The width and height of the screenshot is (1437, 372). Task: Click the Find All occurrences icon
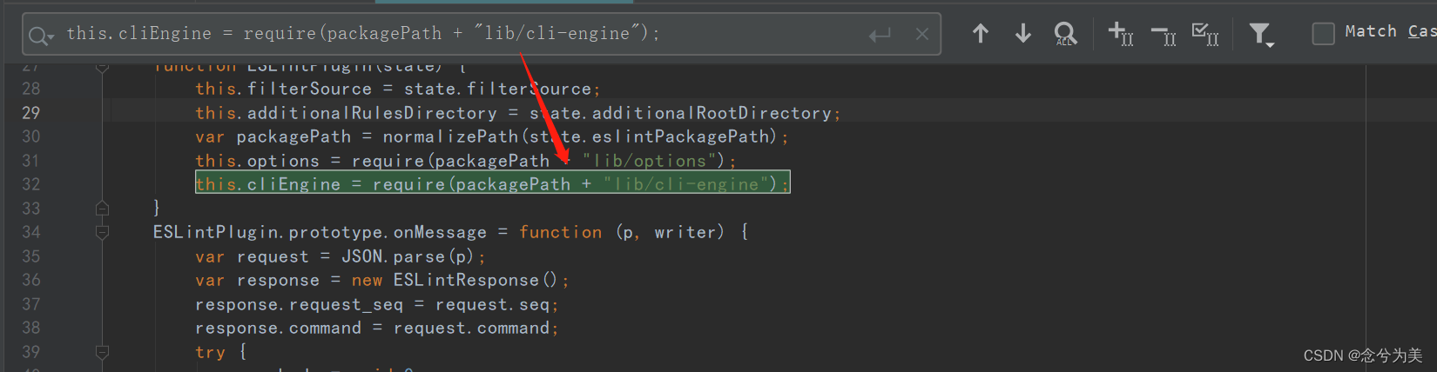(x=1065, y=34)
